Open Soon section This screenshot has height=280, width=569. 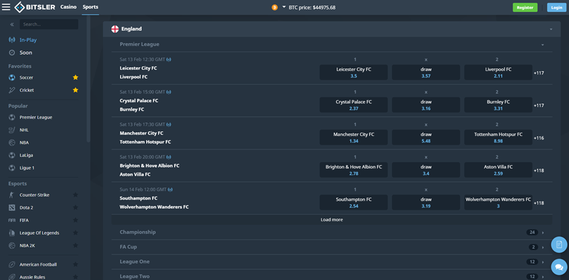[26, 53]
